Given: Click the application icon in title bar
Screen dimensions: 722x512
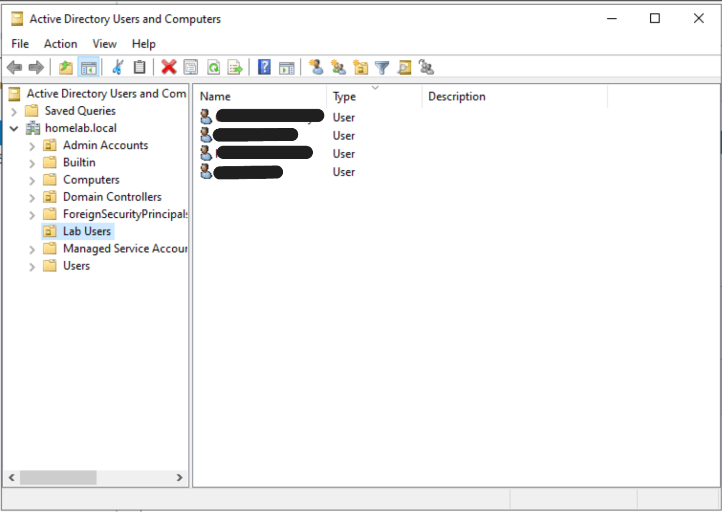Looking at the screenshot, I should (x=17, y=19).
